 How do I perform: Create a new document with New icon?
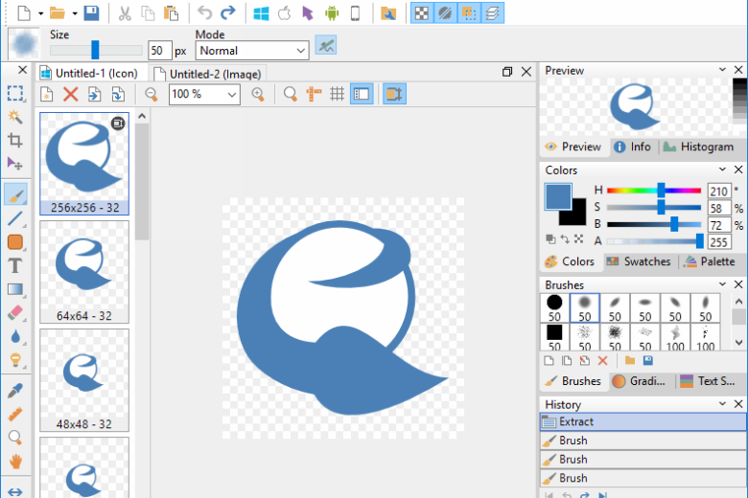(23, 12)
